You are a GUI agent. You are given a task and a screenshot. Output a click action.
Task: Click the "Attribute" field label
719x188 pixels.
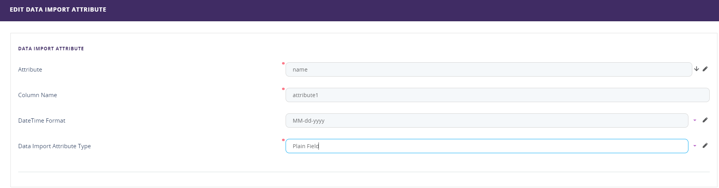(30, 70)
